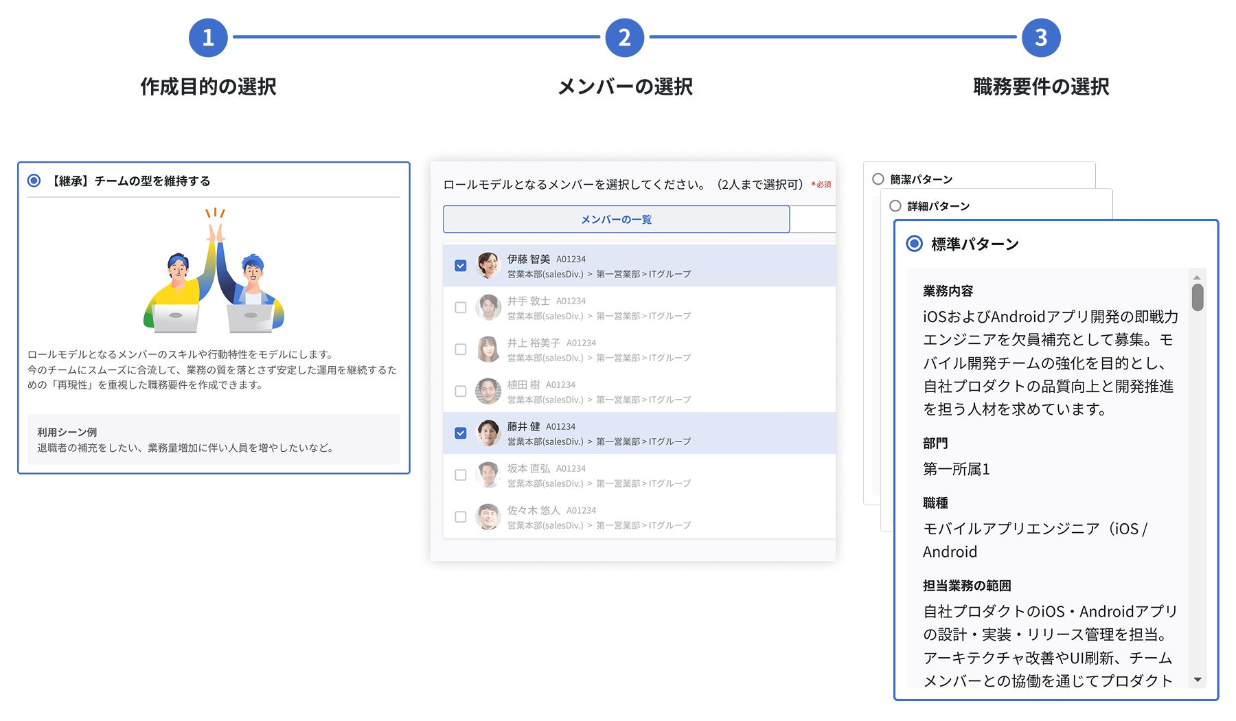The height and width of the screenshot is (721, 1236).
Task: Click 井上 裕美子's avatar photo
Action: (488, 350)
